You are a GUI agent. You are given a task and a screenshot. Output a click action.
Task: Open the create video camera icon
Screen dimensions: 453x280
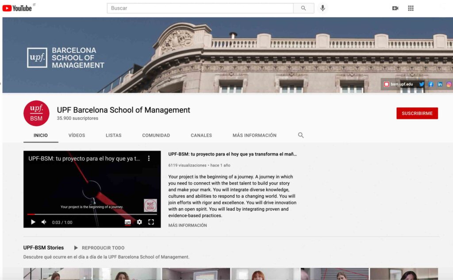point(395,8)
